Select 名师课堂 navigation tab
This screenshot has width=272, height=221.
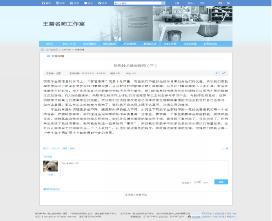click(x=130, y=44)
